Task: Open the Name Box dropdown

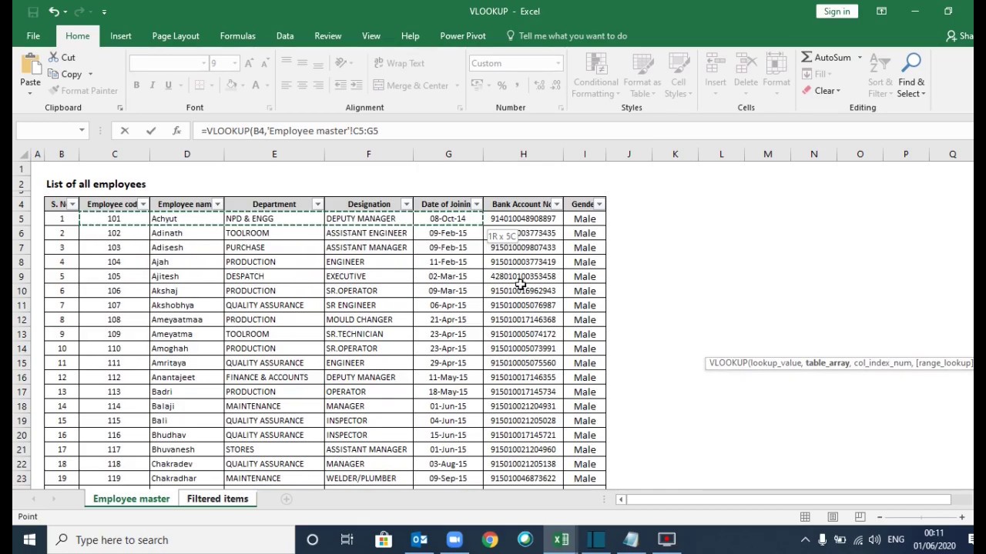Action: coord(82,131)
